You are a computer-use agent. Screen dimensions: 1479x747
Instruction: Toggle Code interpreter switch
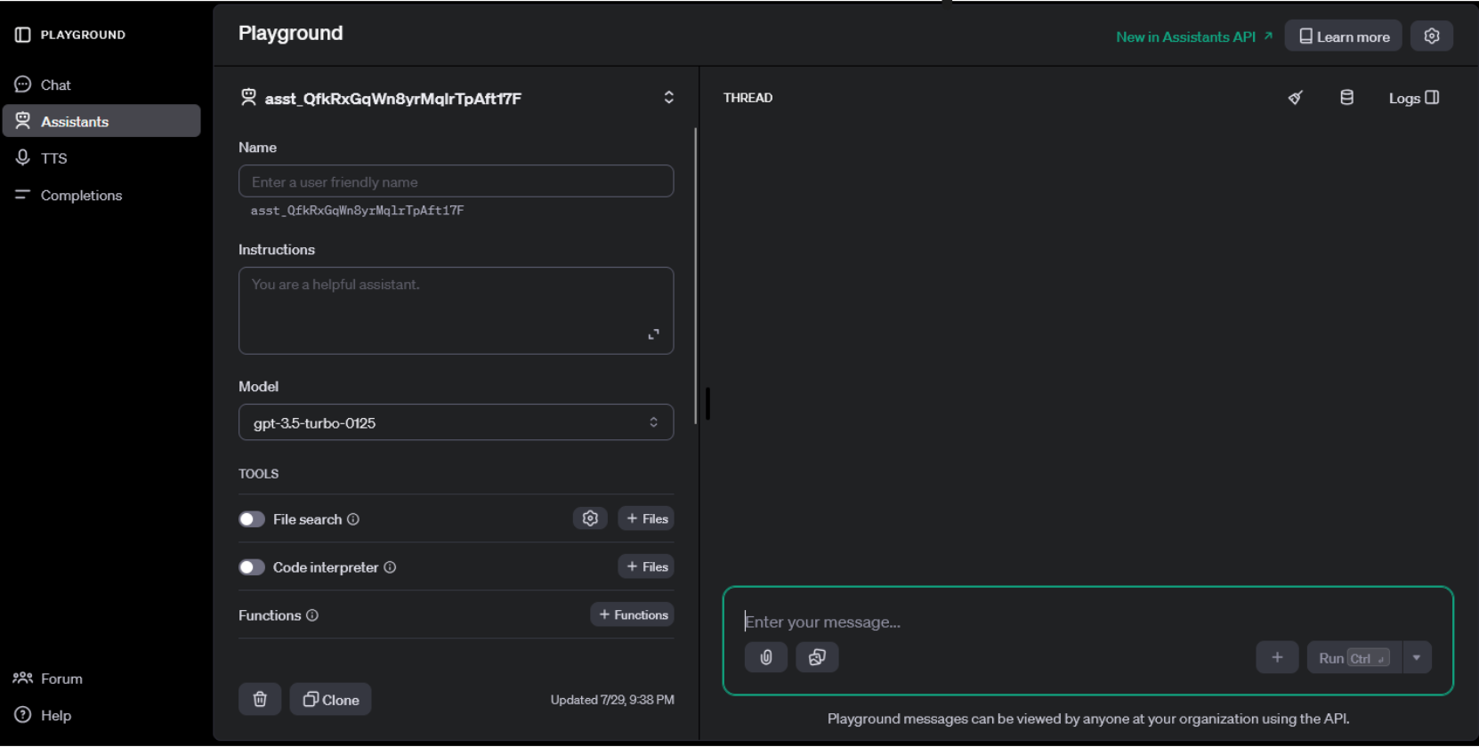tap(252, 567)
